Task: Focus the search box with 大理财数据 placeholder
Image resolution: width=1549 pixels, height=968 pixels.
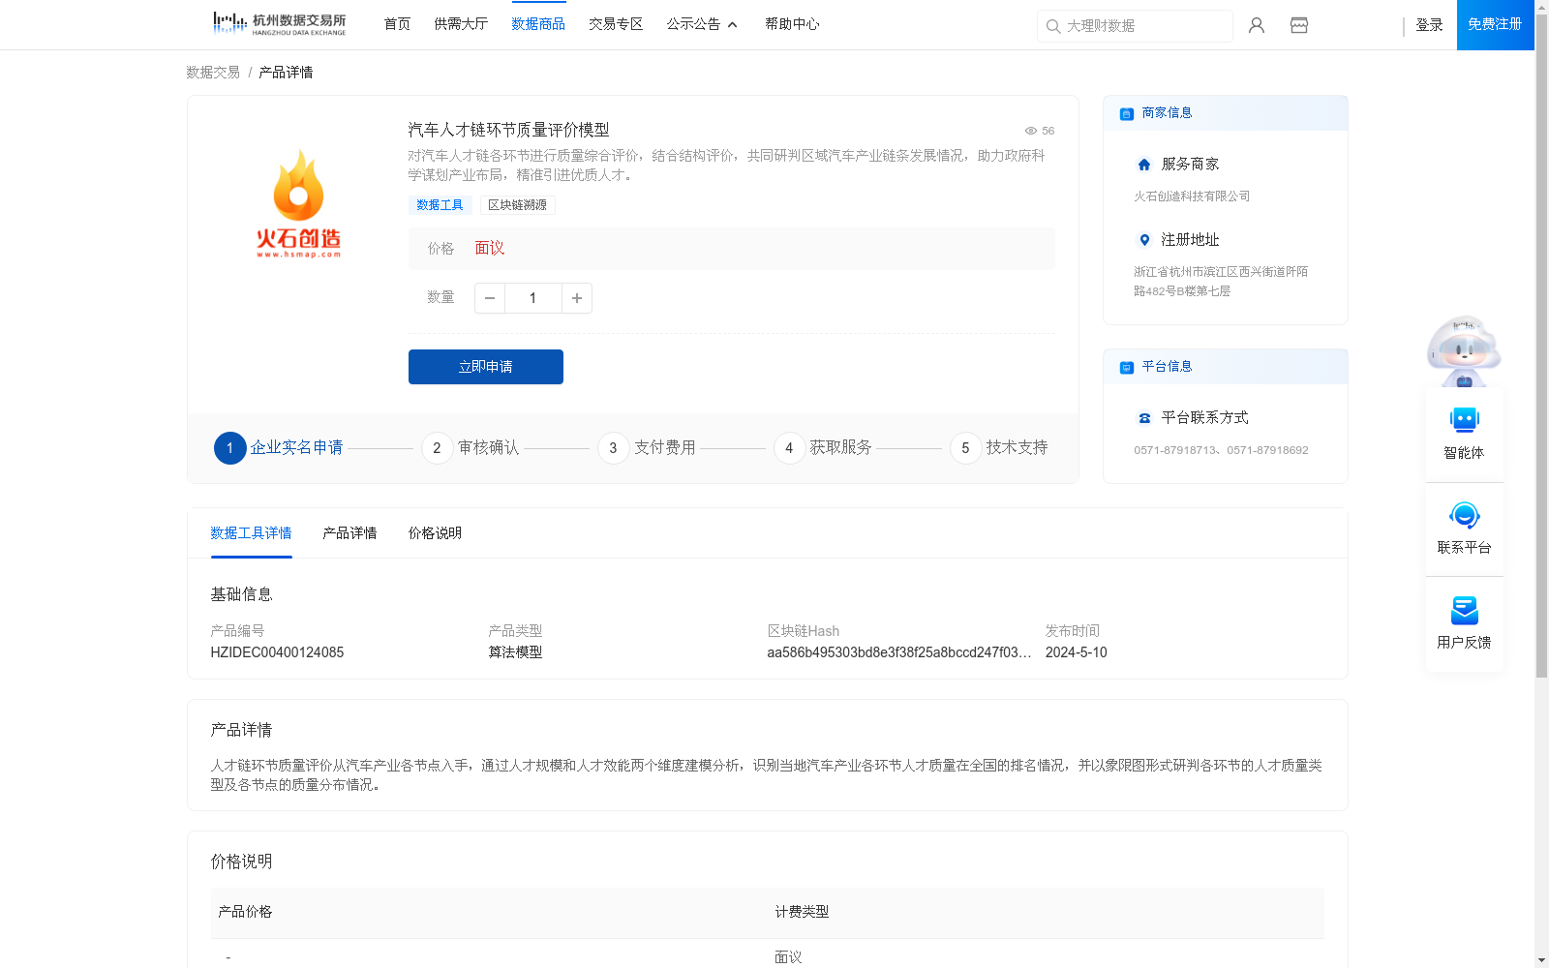Action: pos(1135,26)
